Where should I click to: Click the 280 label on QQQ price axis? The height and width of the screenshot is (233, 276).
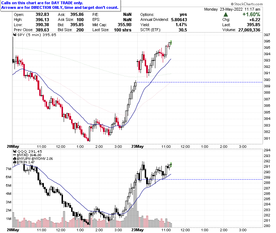click(x=267, y=226)
